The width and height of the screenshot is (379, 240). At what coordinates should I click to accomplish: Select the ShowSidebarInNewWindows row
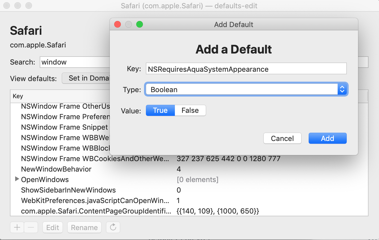(x=189, y=190)
